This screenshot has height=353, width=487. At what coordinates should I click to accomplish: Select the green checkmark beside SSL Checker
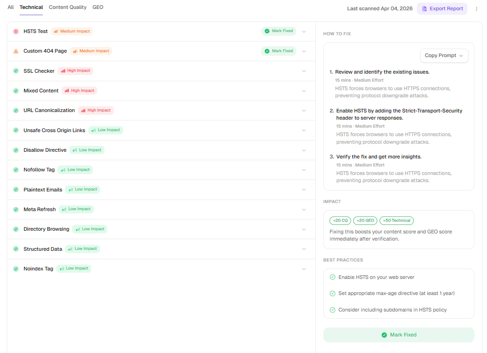tap(15, 71)
